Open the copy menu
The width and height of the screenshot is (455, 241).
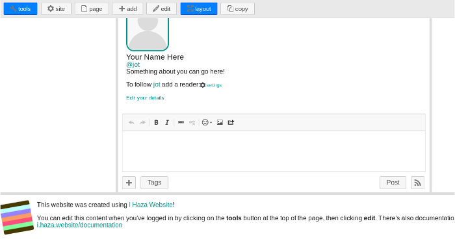(237, 8)
